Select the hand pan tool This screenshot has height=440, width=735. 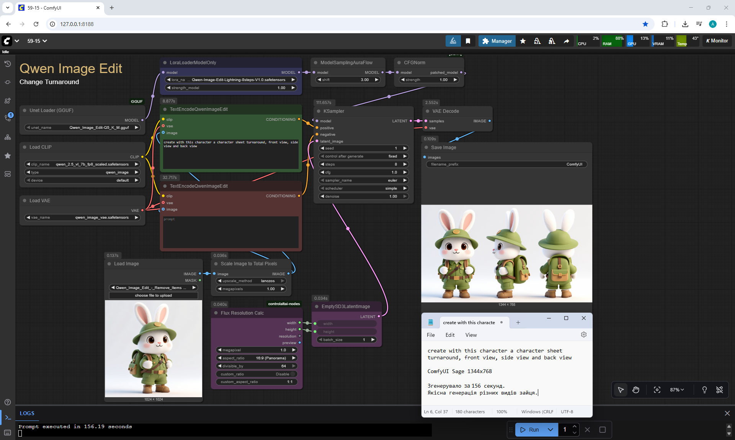(x=636, y=390)
